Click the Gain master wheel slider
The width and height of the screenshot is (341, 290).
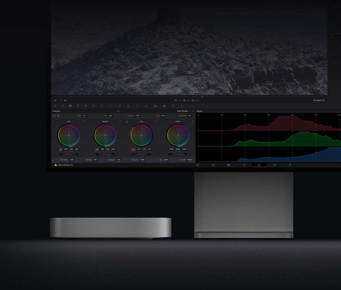pyautogui.click(x=142, y=154)
